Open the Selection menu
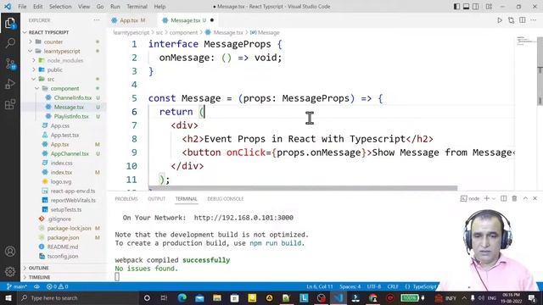The height and width of the screenshot is (305, 543). [x=60, y=7]
